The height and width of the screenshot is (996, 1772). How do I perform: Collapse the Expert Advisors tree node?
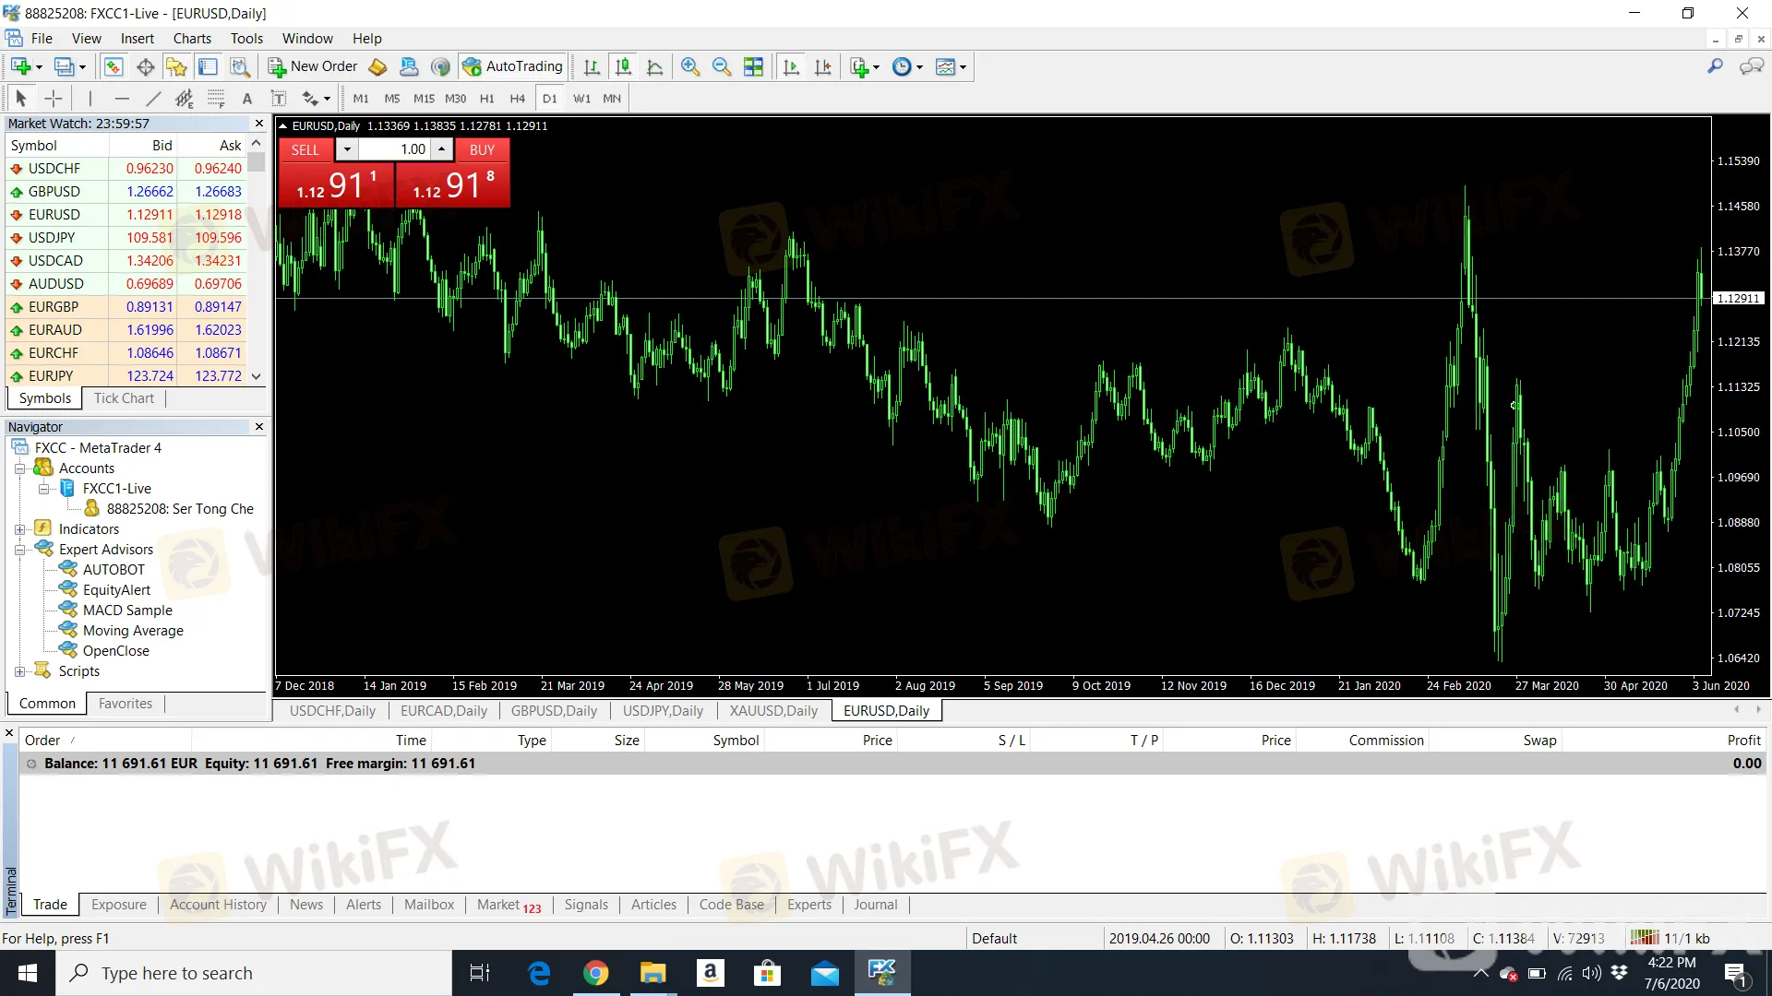tap(19, 550)
